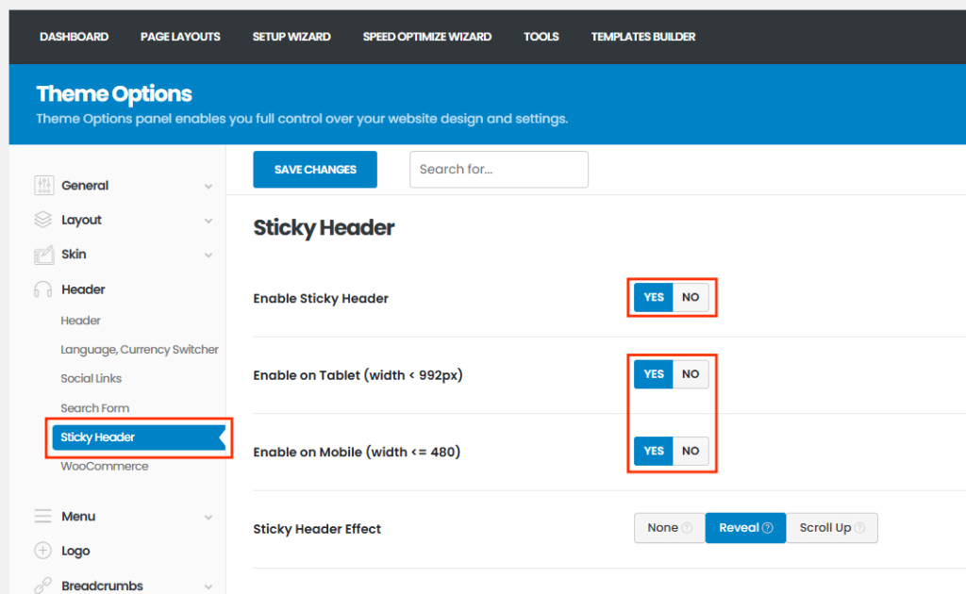Click the Header headphones icon
The height and width of the screenshot is (594, 966).
point(43,289)
